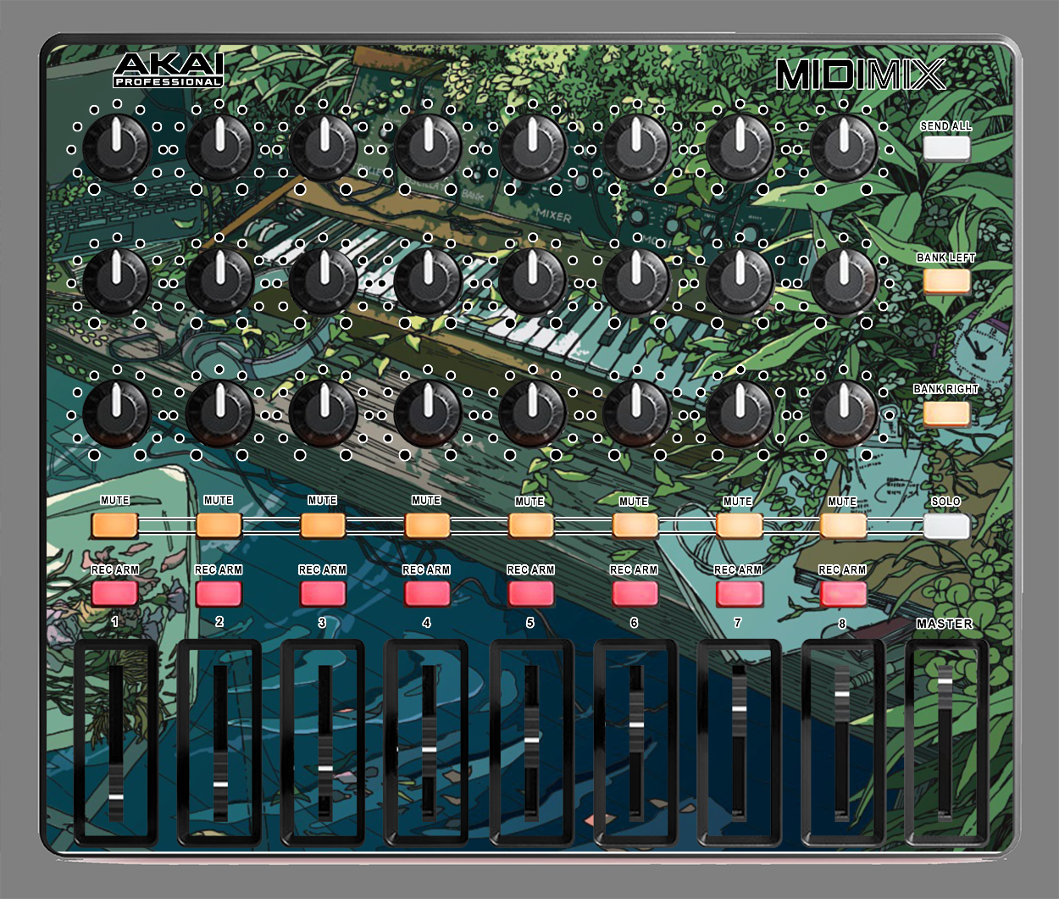Toggle REC ARM for channel 8
This screenshot has width=1059, height=899.
(844, 593)
